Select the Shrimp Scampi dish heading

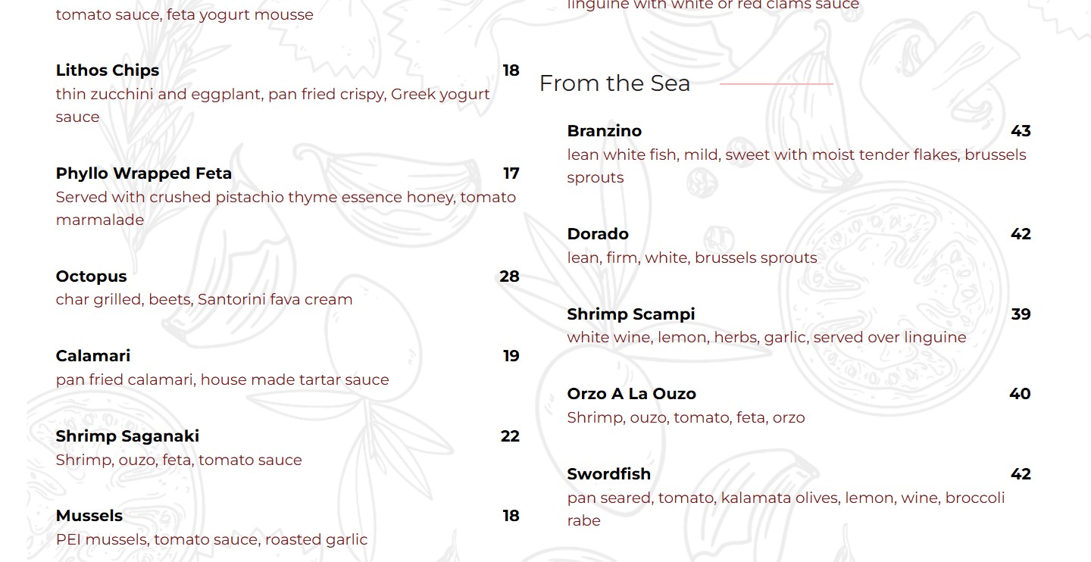pos(631,314)
